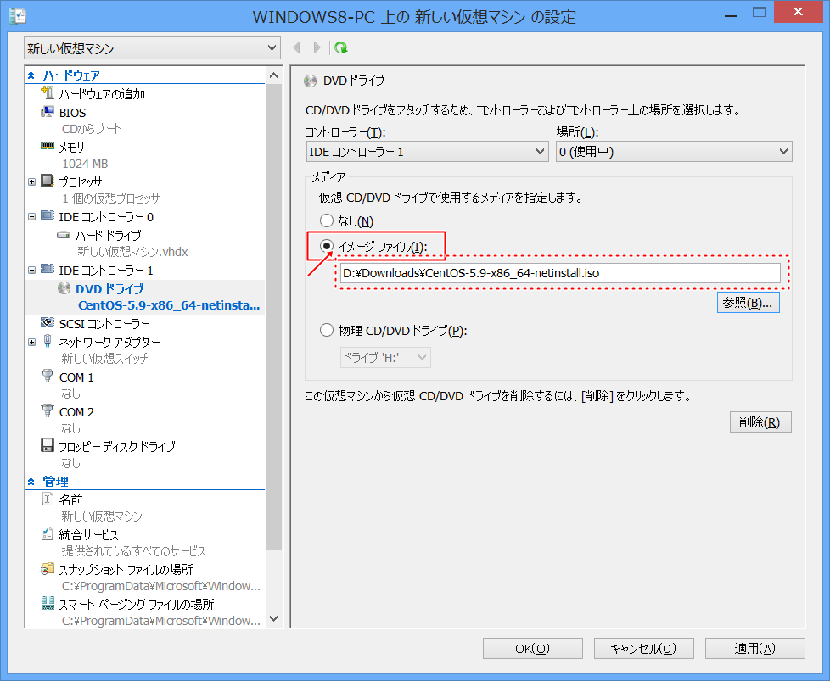Click 1024 MB memory value
The height and width of the screenshot is (681, 830).
point(85,164)
